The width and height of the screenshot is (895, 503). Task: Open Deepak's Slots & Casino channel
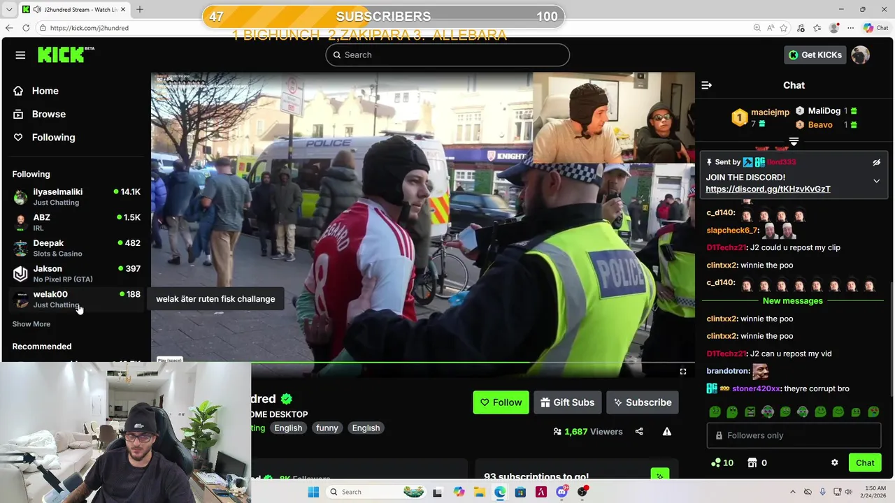click(76, 248)
